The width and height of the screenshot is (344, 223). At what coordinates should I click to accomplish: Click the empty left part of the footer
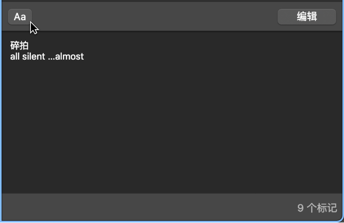(74, 208)
